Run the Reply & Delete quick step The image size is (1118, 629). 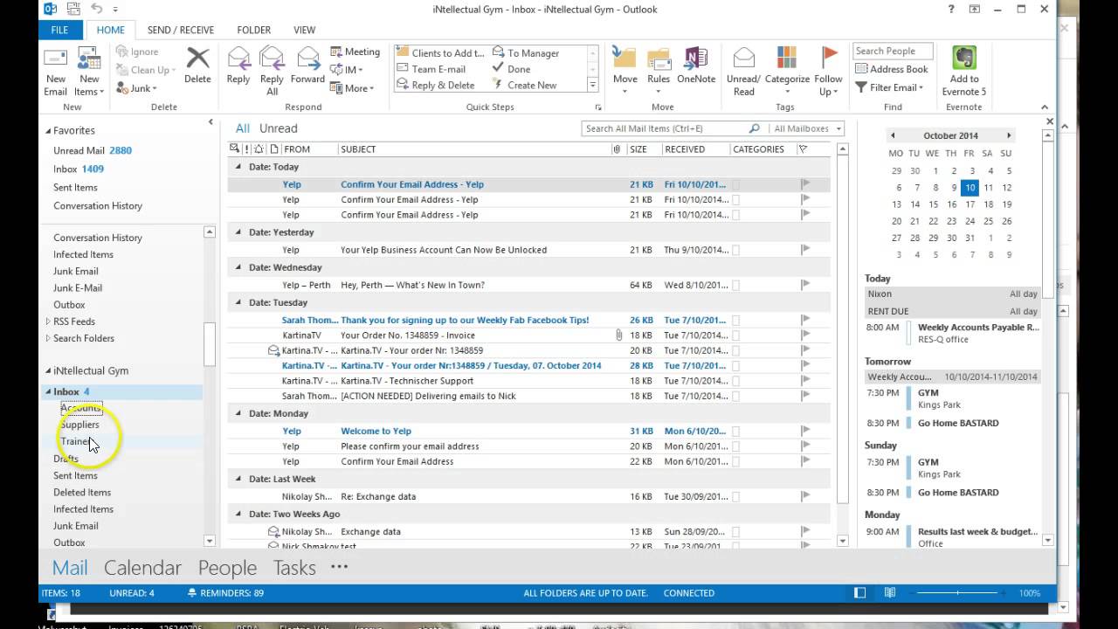(436, 85)
